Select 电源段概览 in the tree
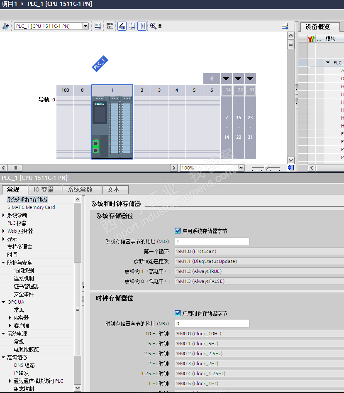344x393 pixels. [26, 349]
